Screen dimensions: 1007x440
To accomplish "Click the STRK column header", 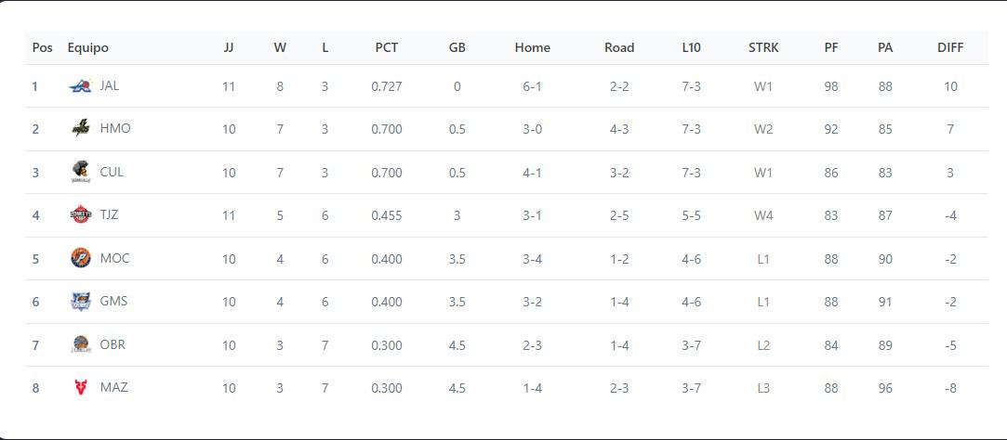I will point(763,47).
